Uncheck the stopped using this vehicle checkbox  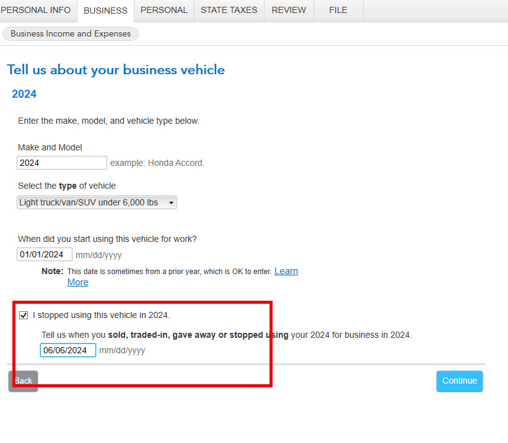[24, 316]
